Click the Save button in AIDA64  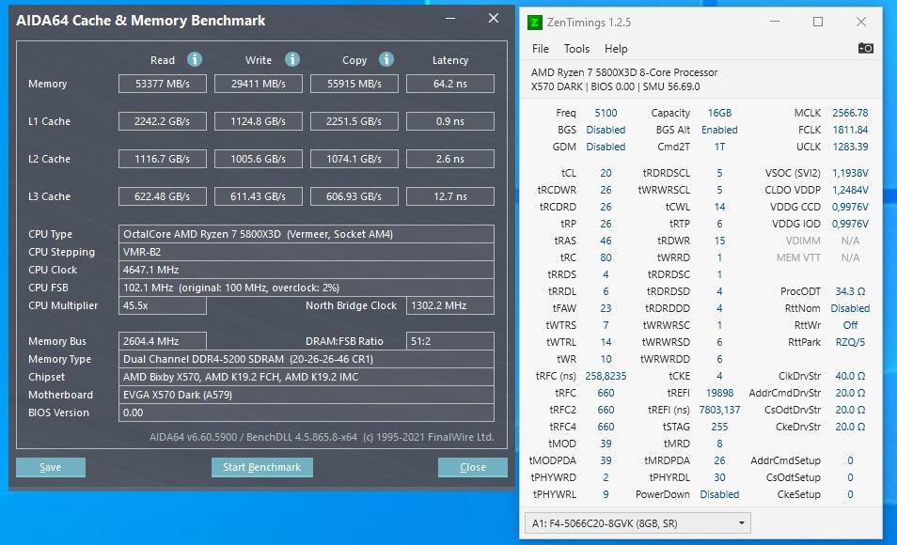pyautogui.click(x=51, y=467)
